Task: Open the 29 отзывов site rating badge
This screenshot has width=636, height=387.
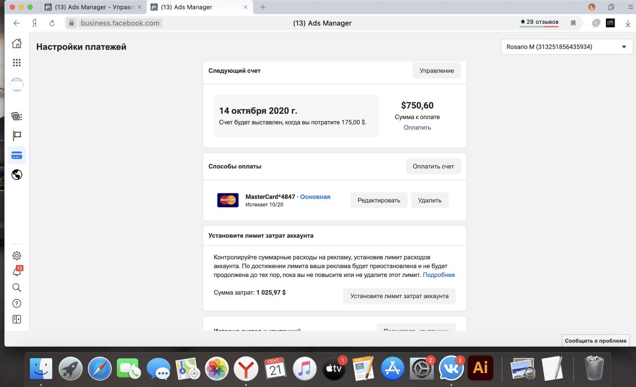Action: coord(539,22)
